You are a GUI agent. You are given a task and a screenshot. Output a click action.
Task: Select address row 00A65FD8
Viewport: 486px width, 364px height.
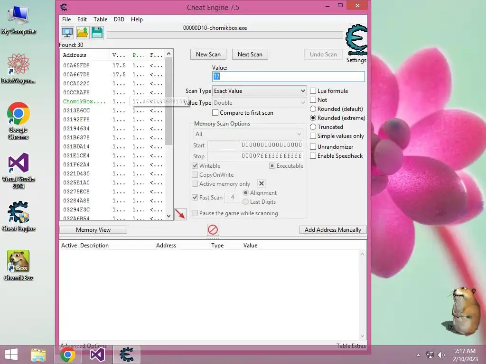112,65
